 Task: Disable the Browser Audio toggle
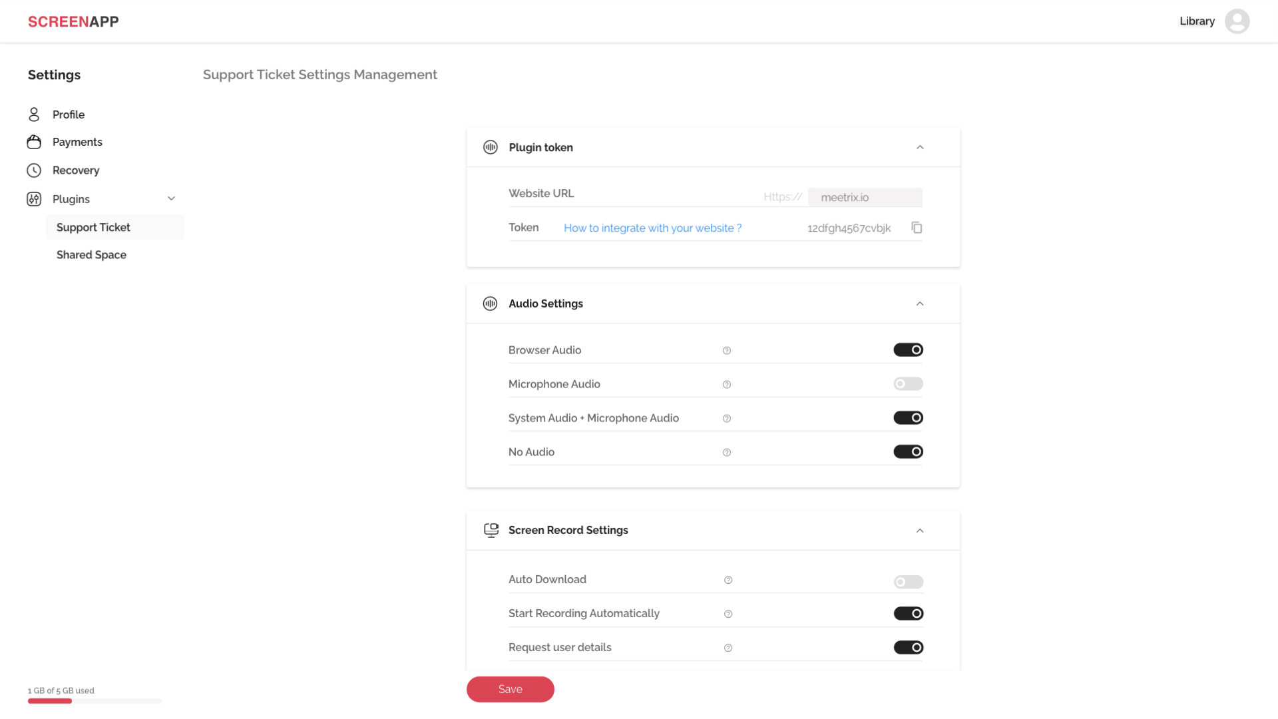pos(908,350)
